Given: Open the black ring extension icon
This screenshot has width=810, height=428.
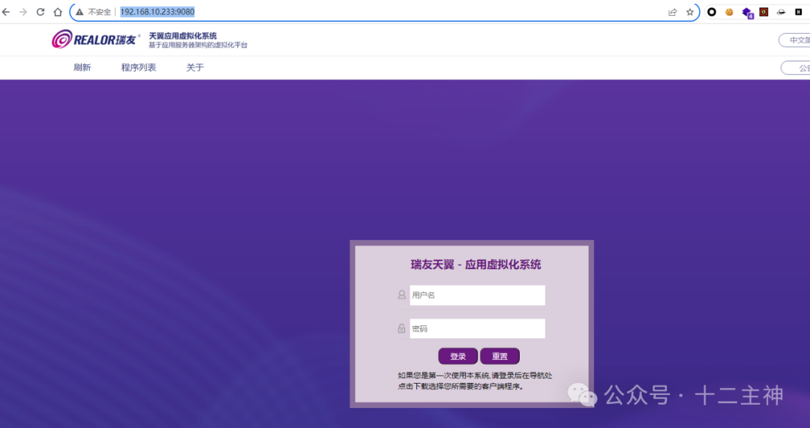Looking at the screenshot, I should coord(712,12).
